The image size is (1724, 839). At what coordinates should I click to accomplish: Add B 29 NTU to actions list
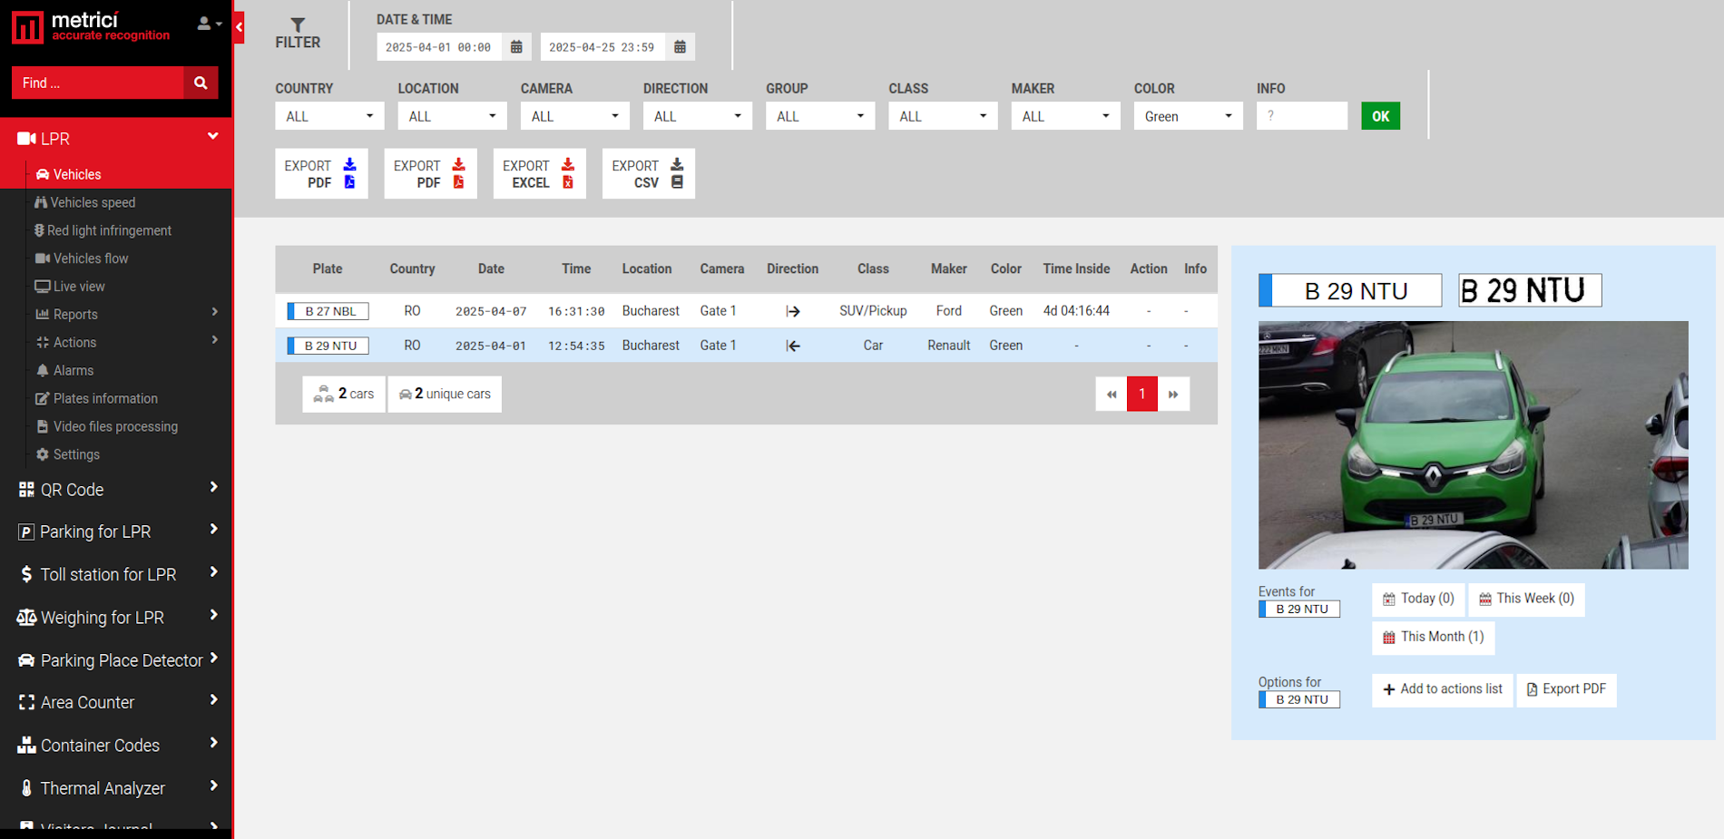pyautogui.click(x=1442, y=689)
